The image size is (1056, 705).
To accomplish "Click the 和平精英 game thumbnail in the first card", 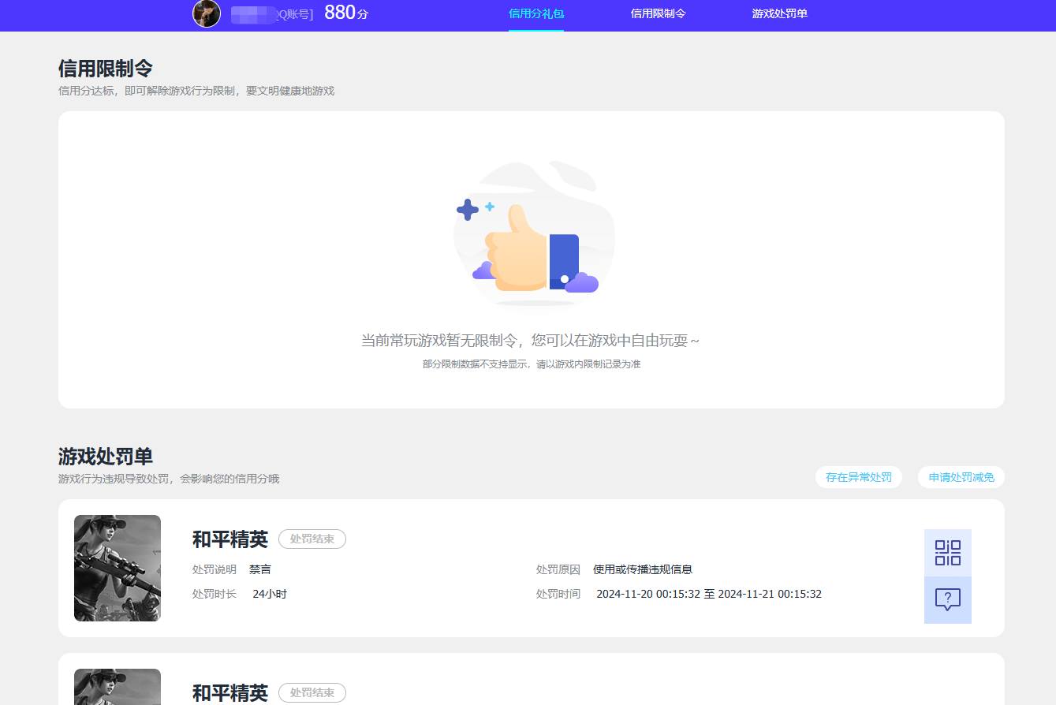I will pyautogui.click(x=118, y=568).
